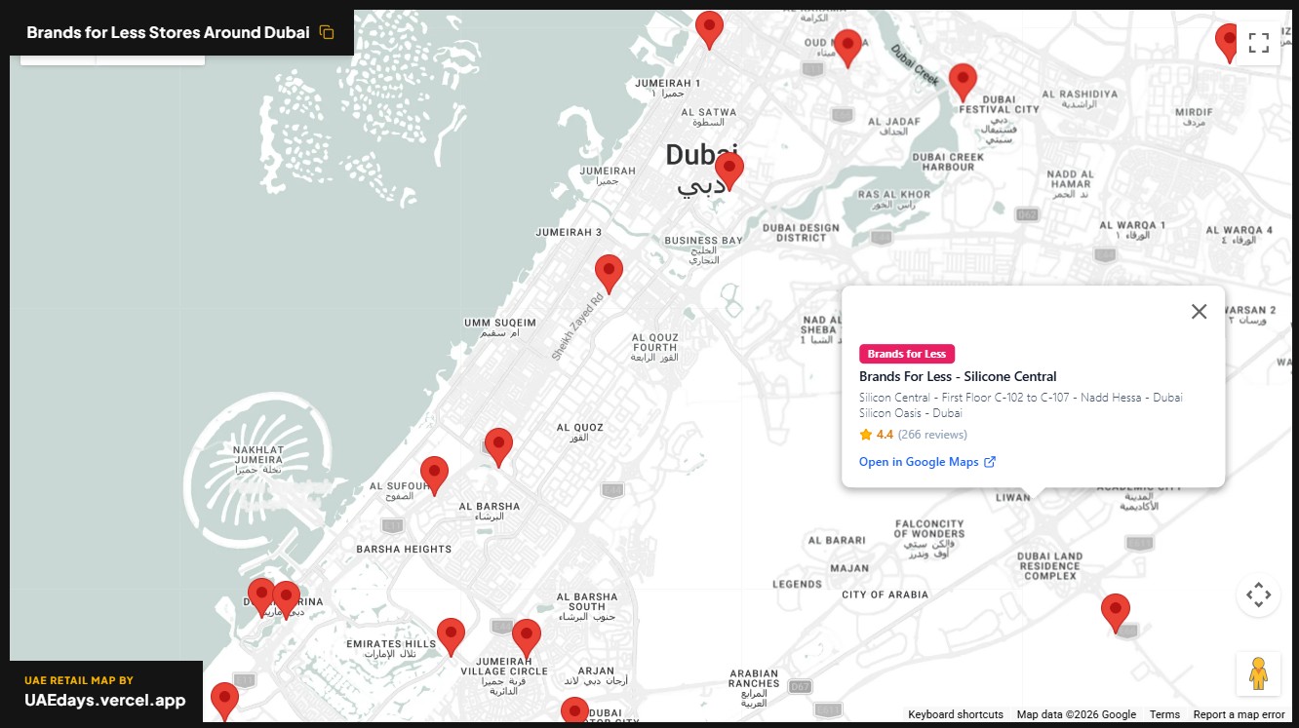The width and height of the screenshot is (1299, 728).
Task: Open map camera controls button
Action: (x=1258, y=594)
